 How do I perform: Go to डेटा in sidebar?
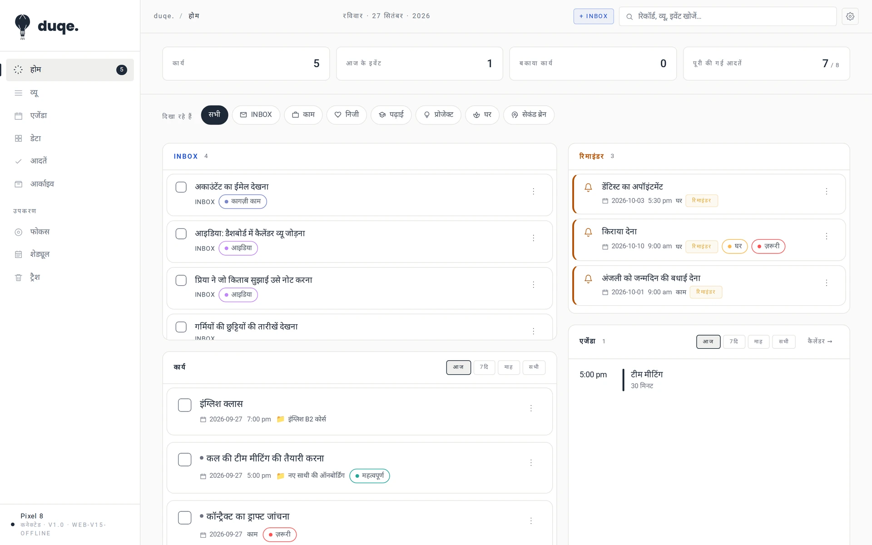[70, 138]
